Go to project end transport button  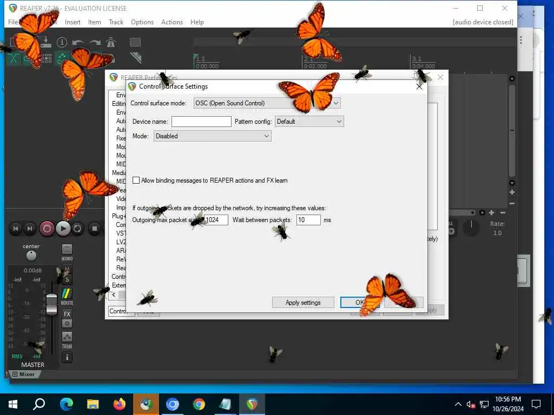[x=30, y=229]
